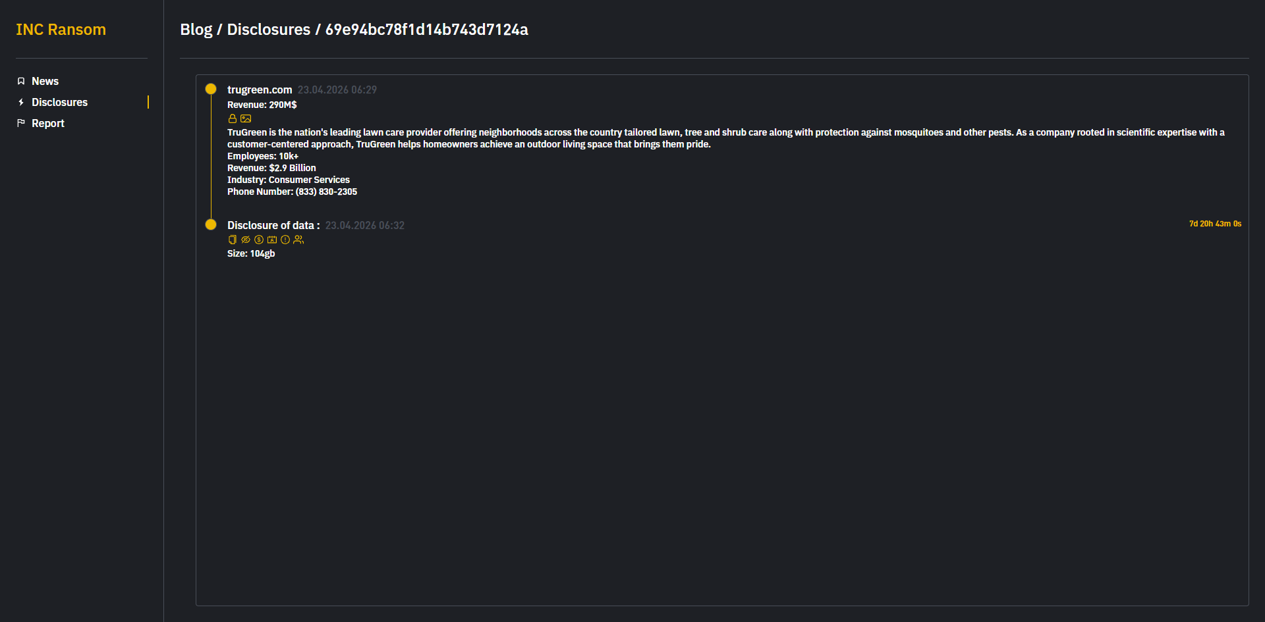Select the Disclosures sidebar item
The image size is (1265, 622).
pos(59,102)
